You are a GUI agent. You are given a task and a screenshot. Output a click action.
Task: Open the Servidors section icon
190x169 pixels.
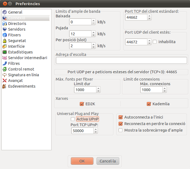5,29
